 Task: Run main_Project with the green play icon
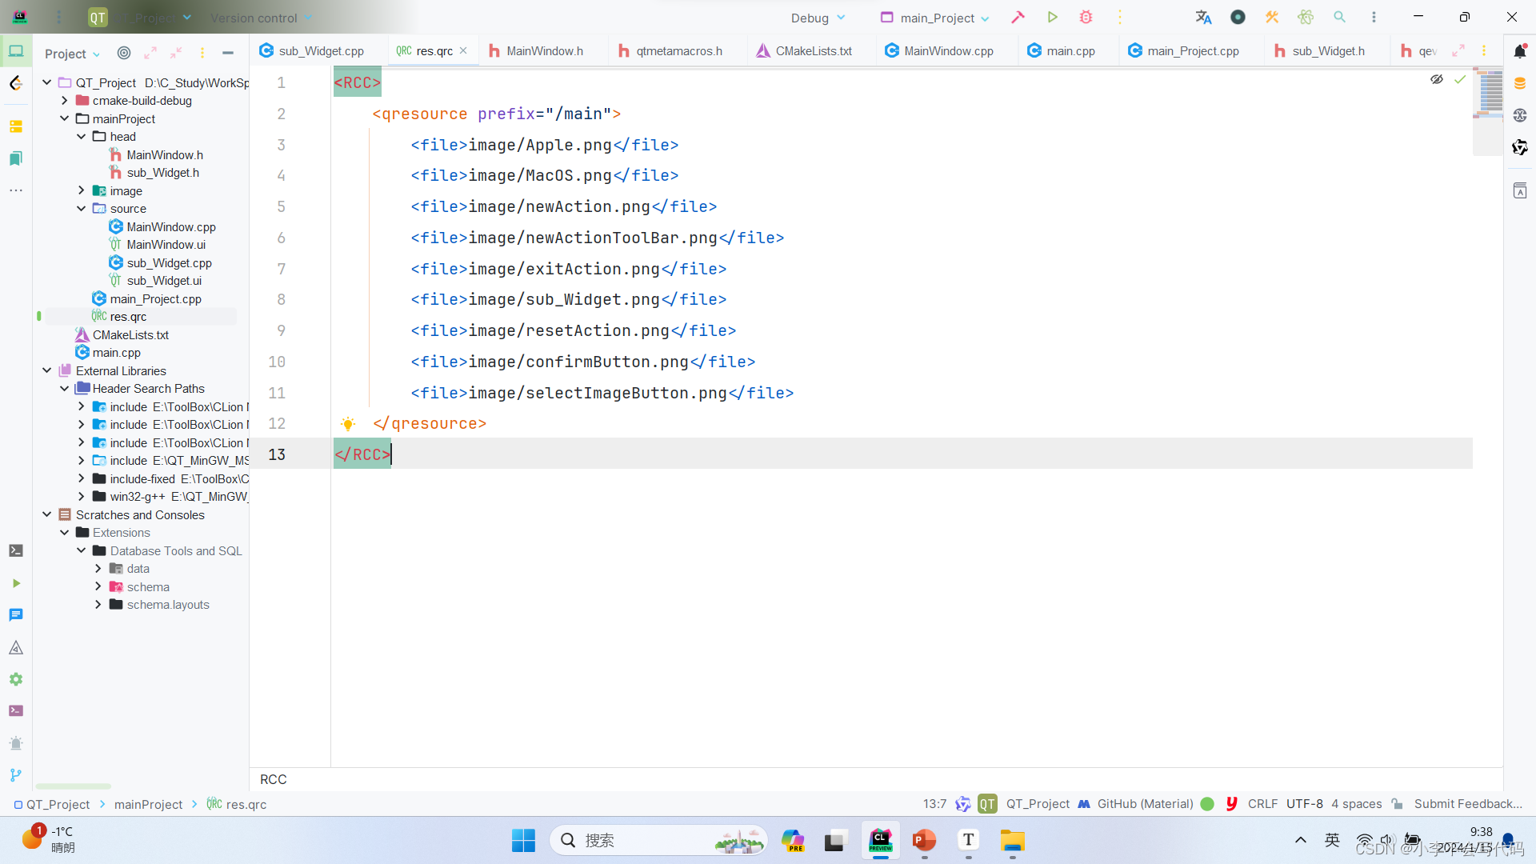pyautogui.click(x=1052, y=17)
